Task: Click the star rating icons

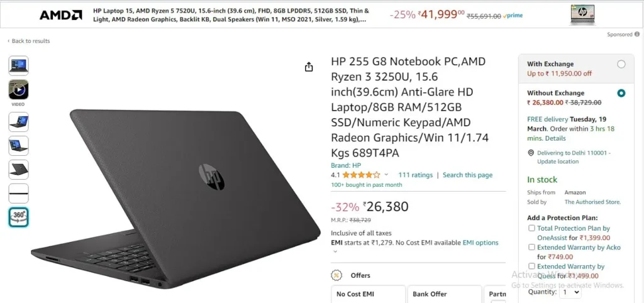Action: click(x=362, y=175)
